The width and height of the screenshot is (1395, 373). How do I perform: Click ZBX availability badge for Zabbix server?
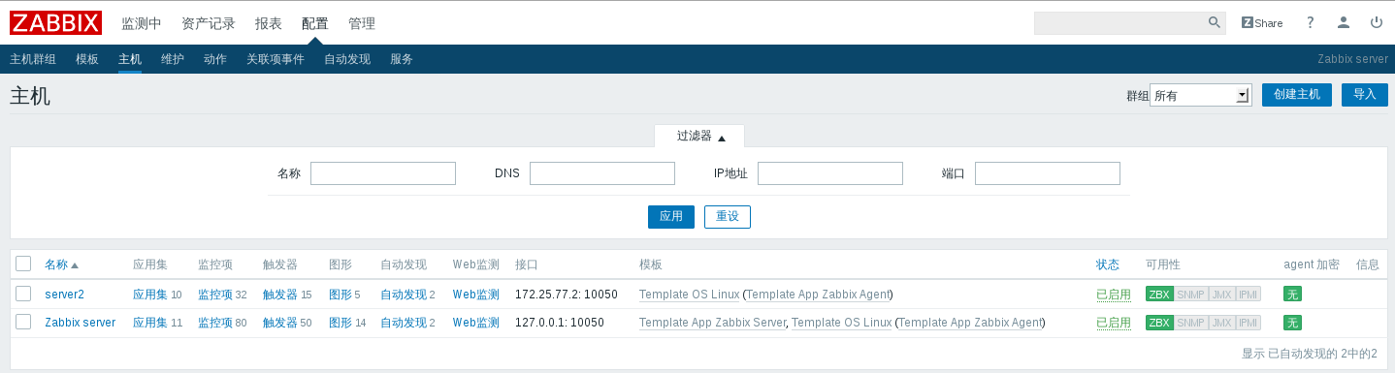point(1158,323)
